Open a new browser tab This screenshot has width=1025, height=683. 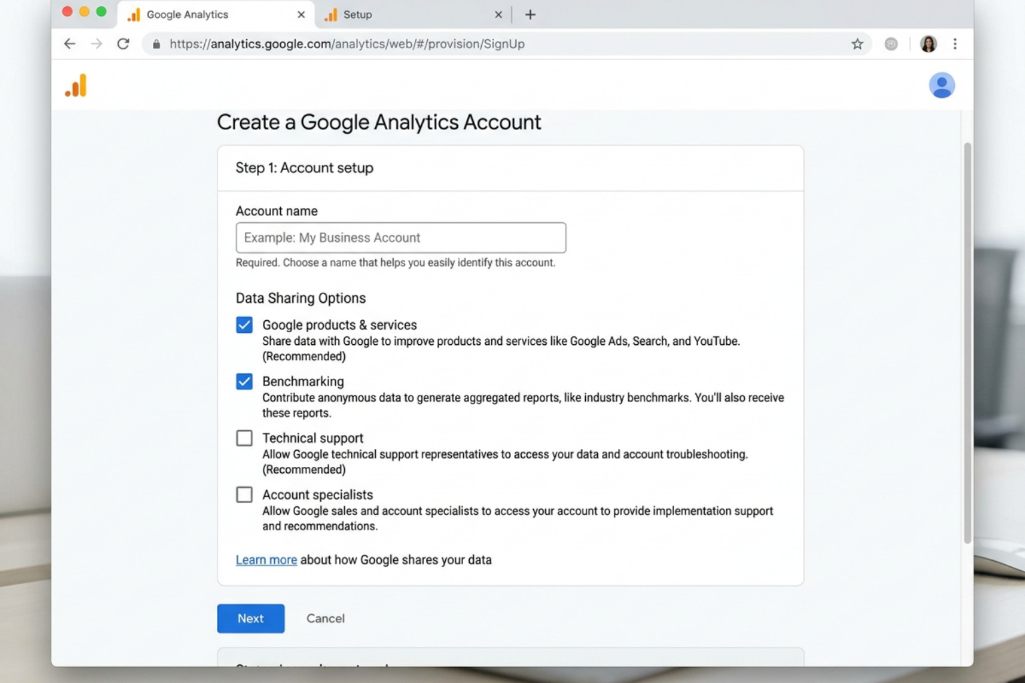pyautogui.click(x=530, y=14)
